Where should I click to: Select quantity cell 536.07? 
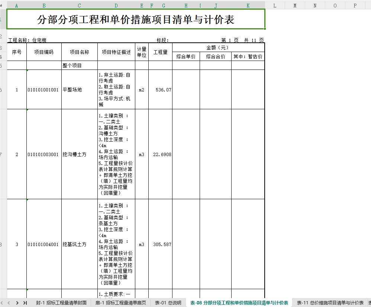[x=161, y=90]
